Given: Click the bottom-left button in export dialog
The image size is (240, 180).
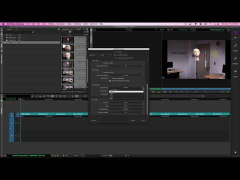Looking at the screenshot, I should click(94, 120).
